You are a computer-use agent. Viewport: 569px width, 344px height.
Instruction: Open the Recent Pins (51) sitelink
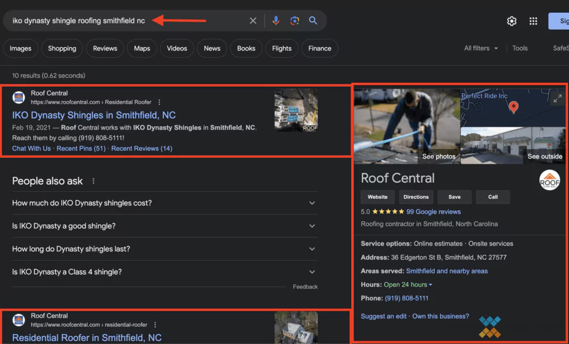(x=81, y=148)
